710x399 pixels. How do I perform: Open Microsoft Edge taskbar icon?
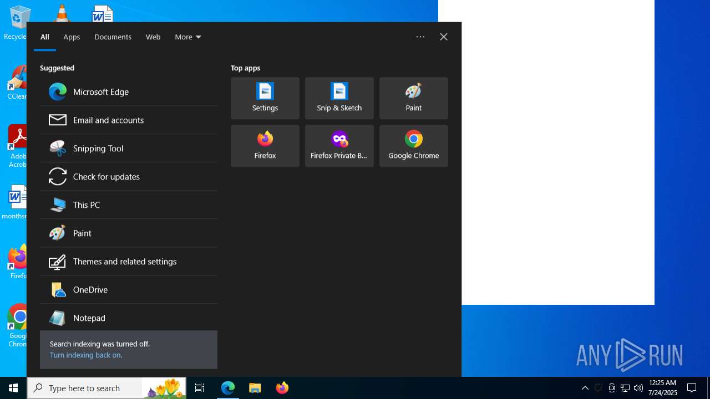pos(228,388)
